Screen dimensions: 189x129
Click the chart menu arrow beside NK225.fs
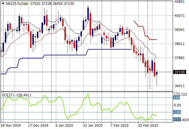[3, 4]
